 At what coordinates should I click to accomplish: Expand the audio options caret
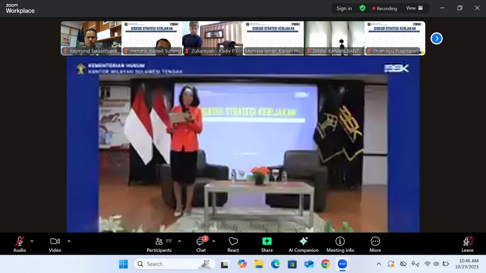coord(32,241)
